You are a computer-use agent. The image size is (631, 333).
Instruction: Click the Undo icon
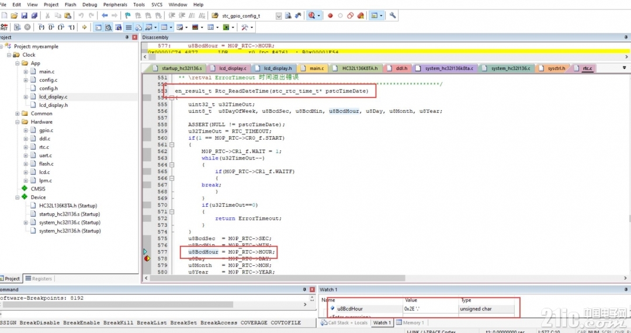(81, 15)
